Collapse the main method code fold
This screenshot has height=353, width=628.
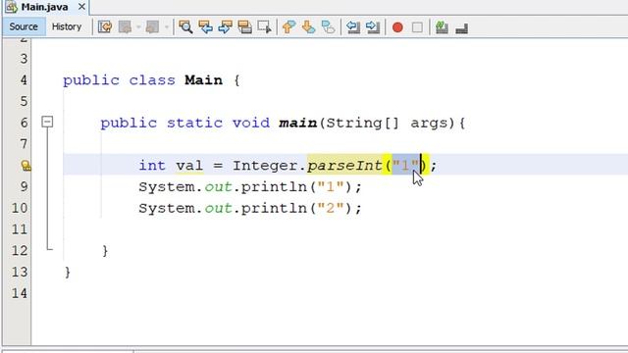coord(47,122)
